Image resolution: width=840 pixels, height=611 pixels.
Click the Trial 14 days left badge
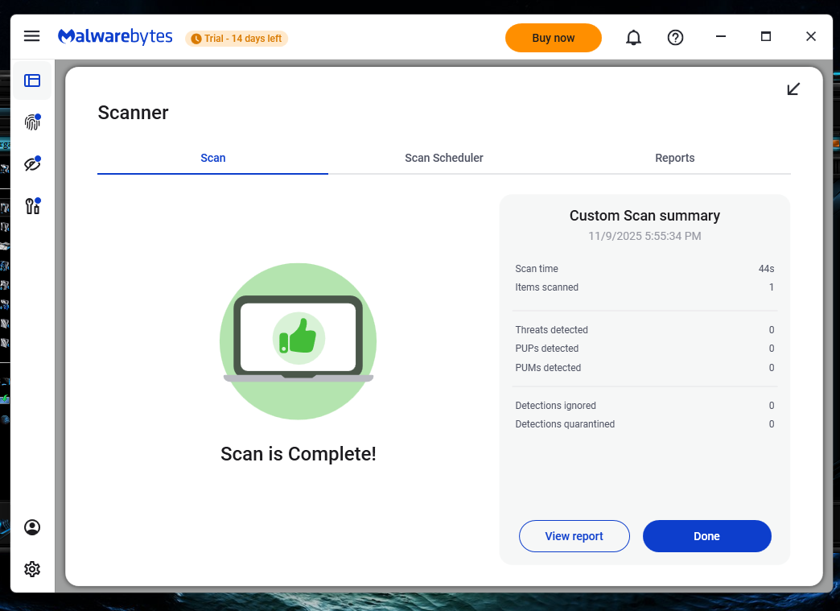(x=237, y=39)
